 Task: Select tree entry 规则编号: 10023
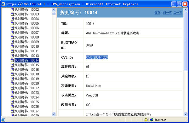[27, 93]
